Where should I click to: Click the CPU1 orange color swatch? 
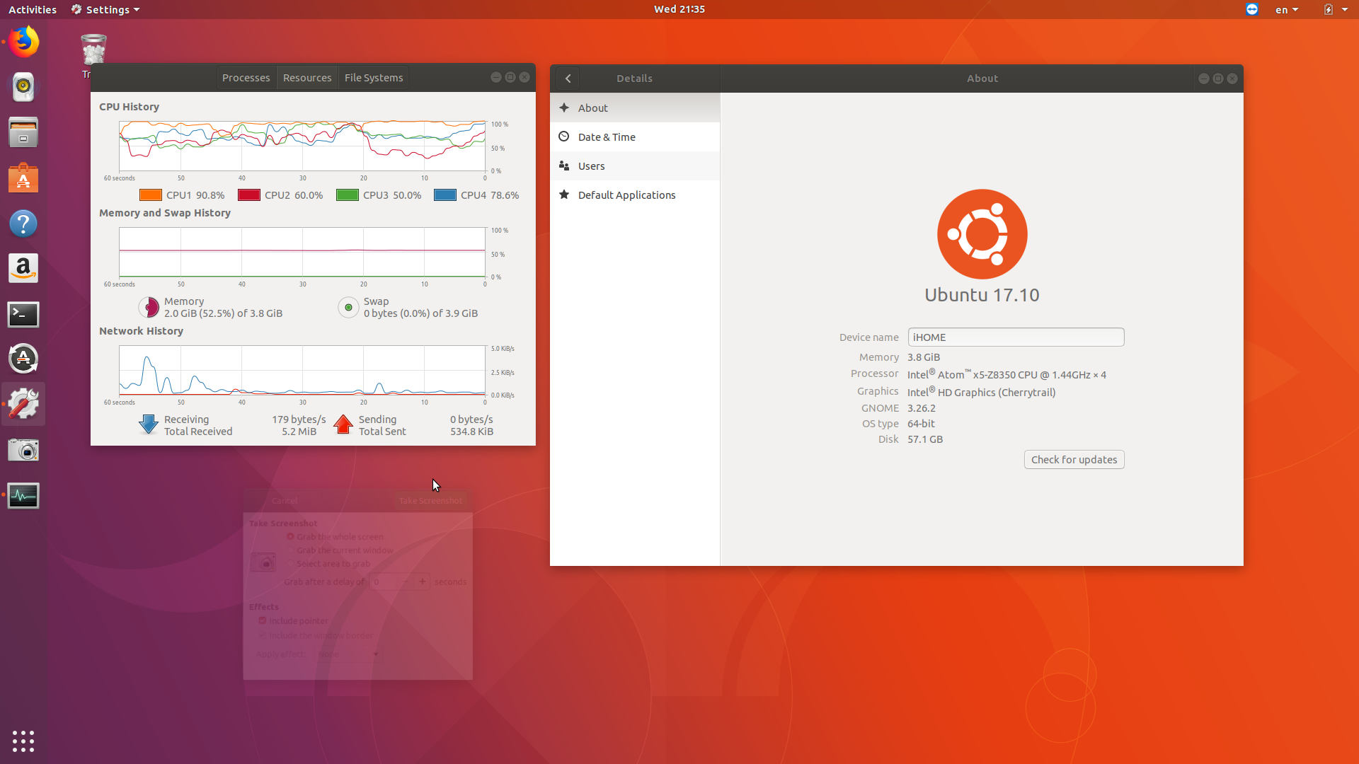pos(151,195)
